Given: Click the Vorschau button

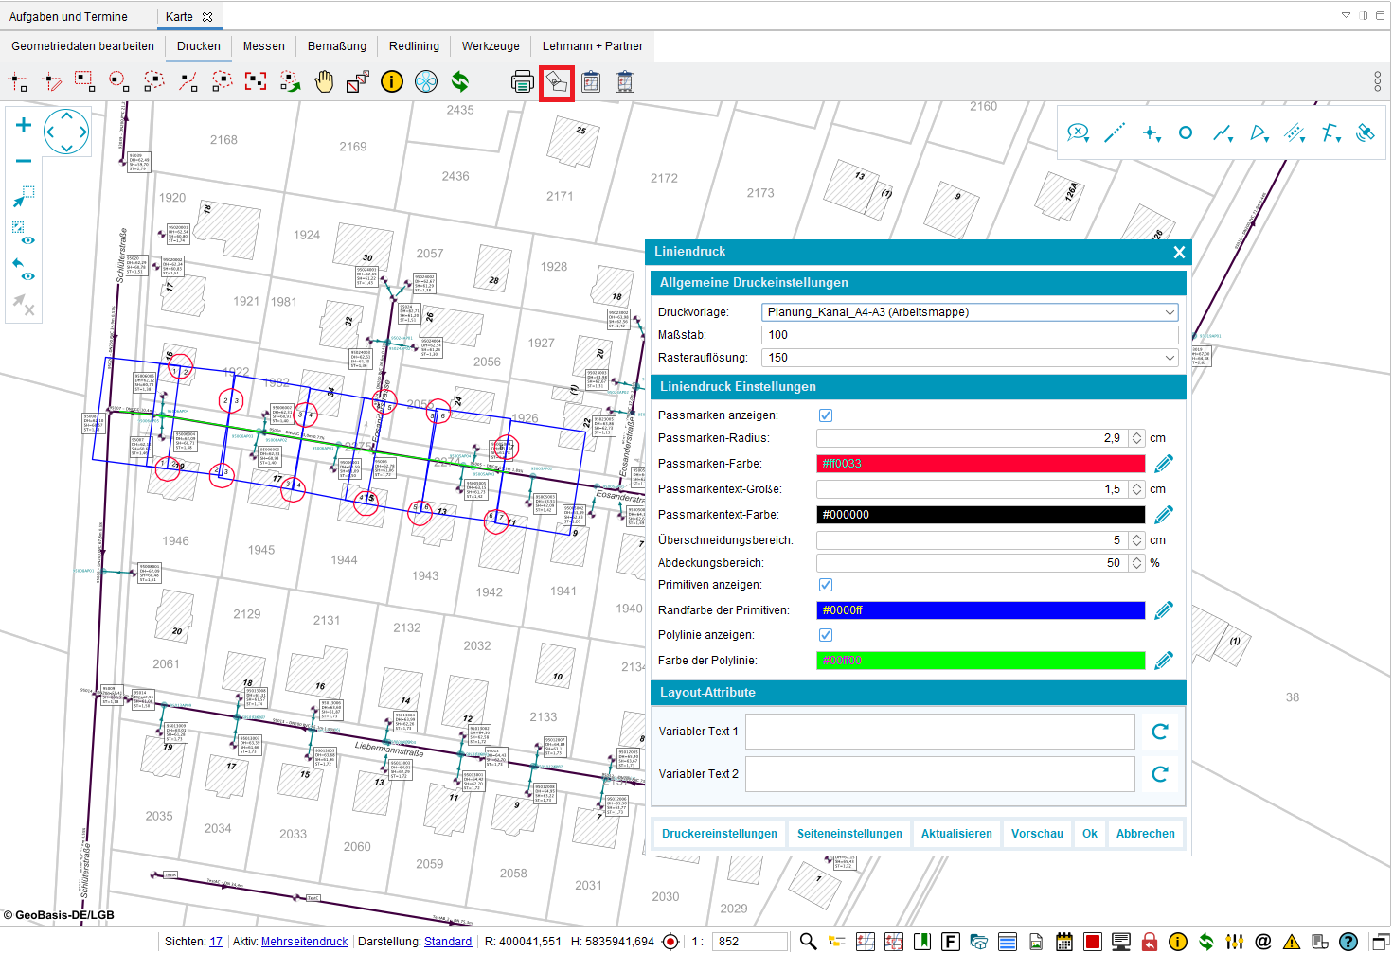Looking at the screenshot, I should click(x=1037, y=834).
